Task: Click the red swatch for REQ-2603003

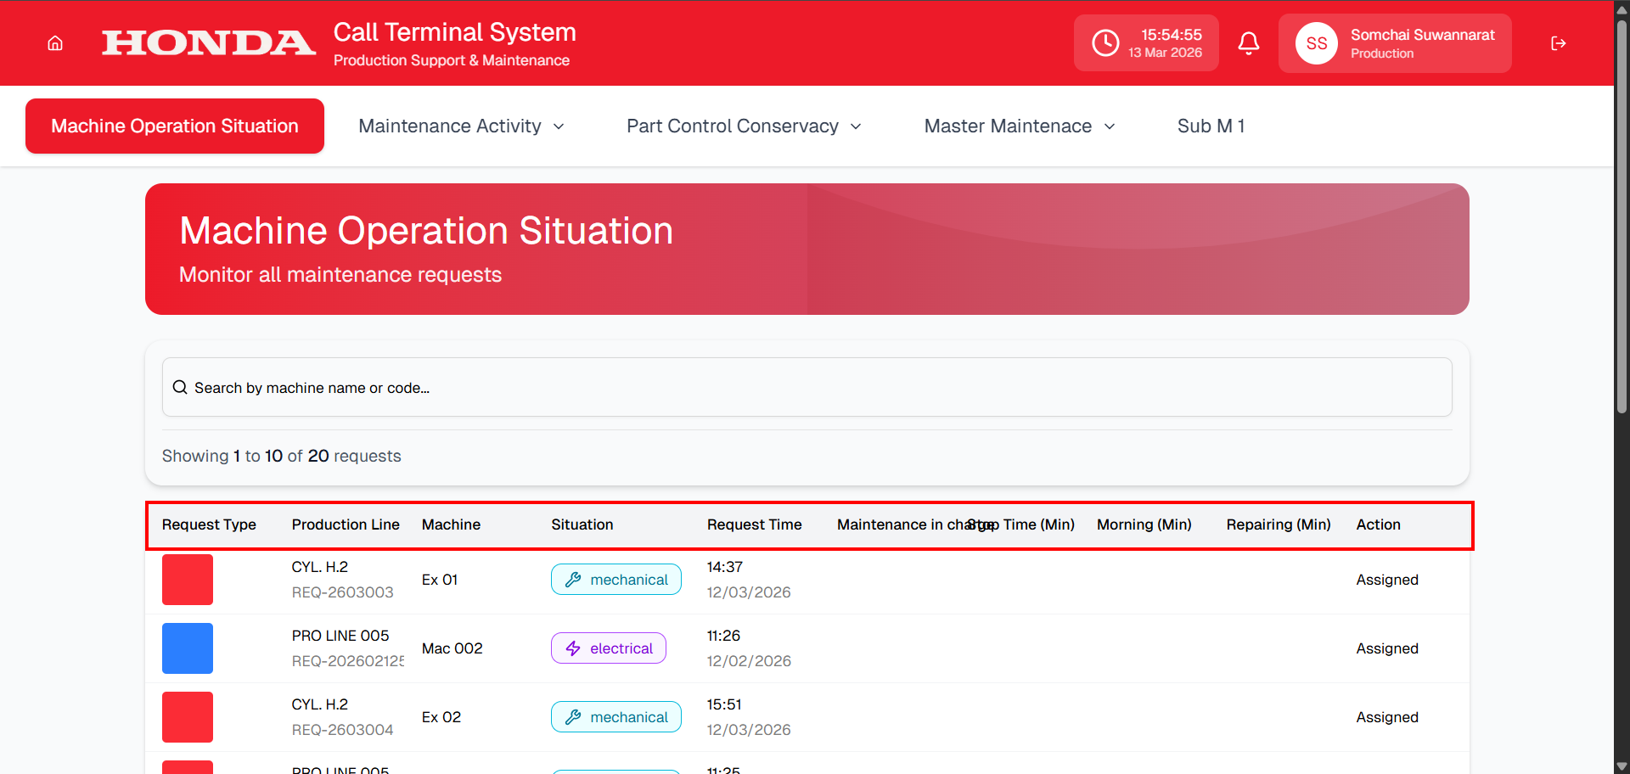Action: [x=188, y=580]
